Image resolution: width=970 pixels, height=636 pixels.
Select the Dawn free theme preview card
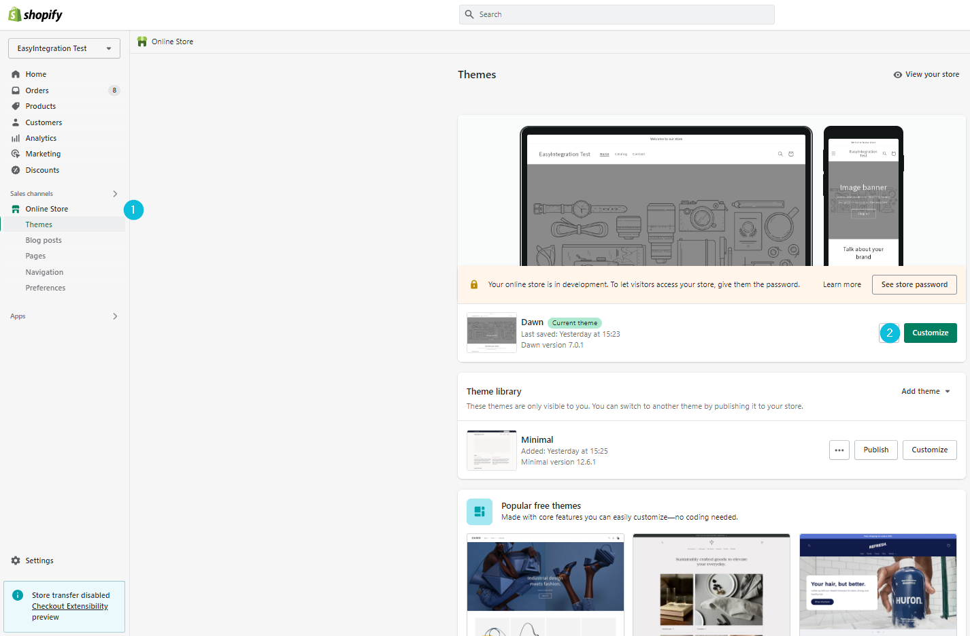546,585
